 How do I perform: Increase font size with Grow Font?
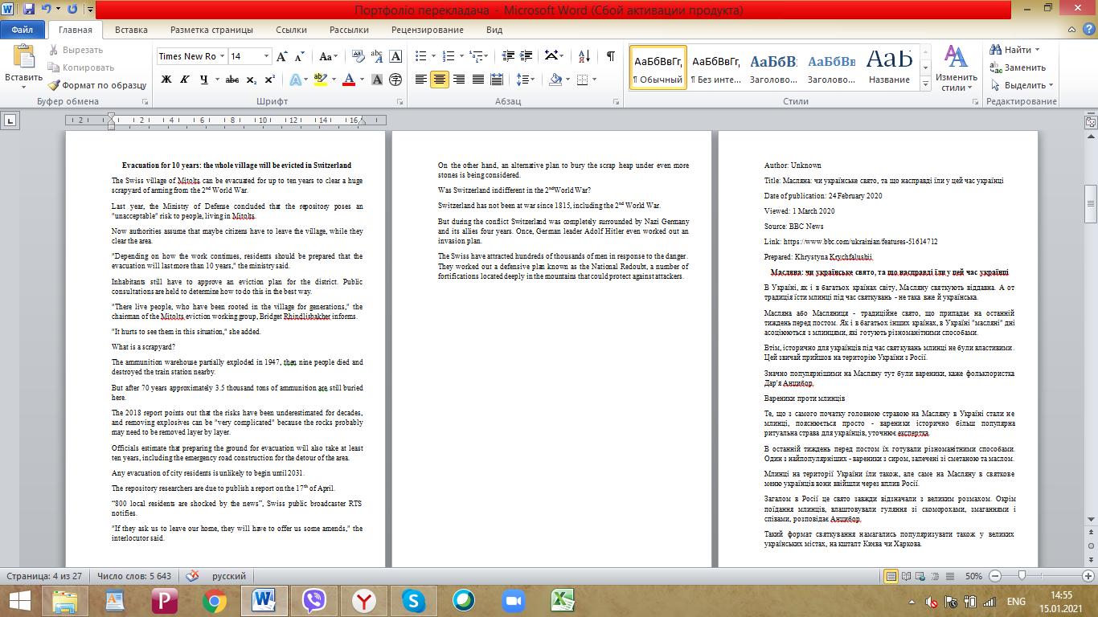tap(282, 56)
